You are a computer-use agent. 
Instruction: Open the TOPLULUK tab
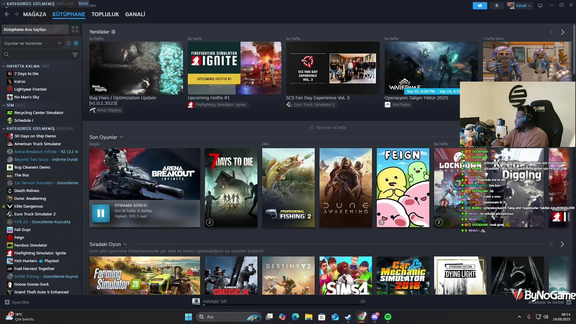[105, 14]
